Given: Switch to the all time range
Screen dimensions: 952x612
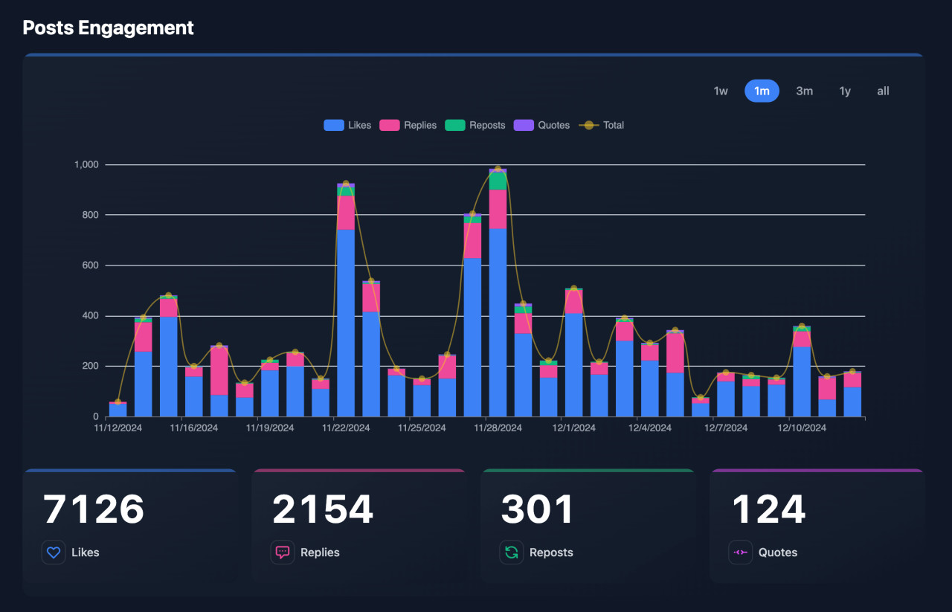Looking at the screenshot, I should click(883, 90).
